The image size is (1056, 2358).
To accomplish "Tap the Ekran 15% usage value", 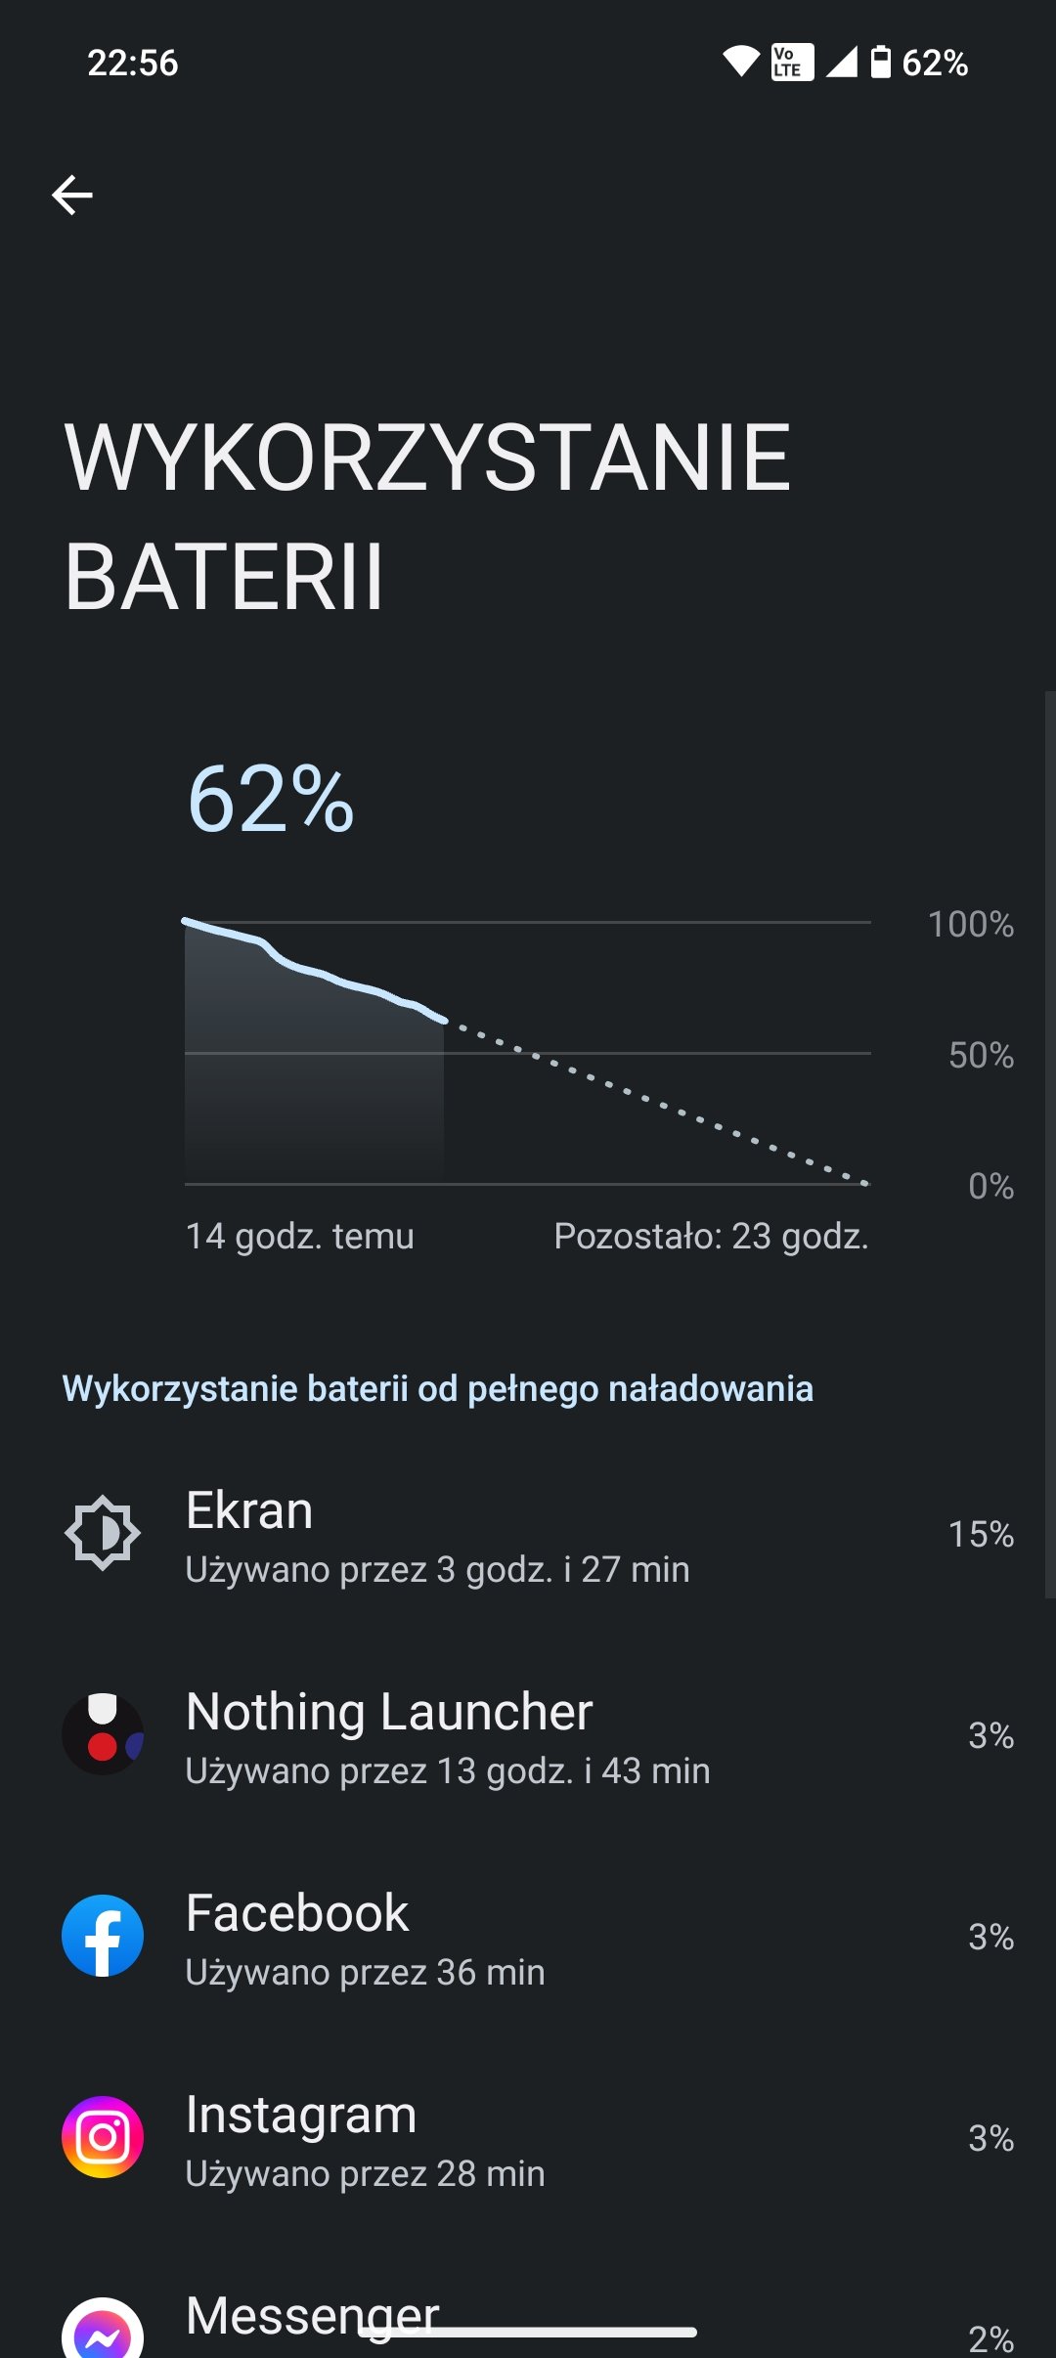I will (981, 1534).
